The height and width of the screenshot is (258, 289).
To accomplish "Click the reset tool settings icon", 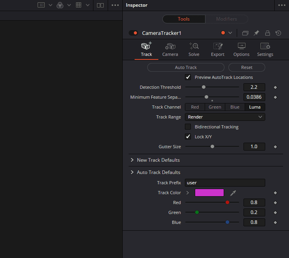I will pyautogui.click(x=278, y=33).
